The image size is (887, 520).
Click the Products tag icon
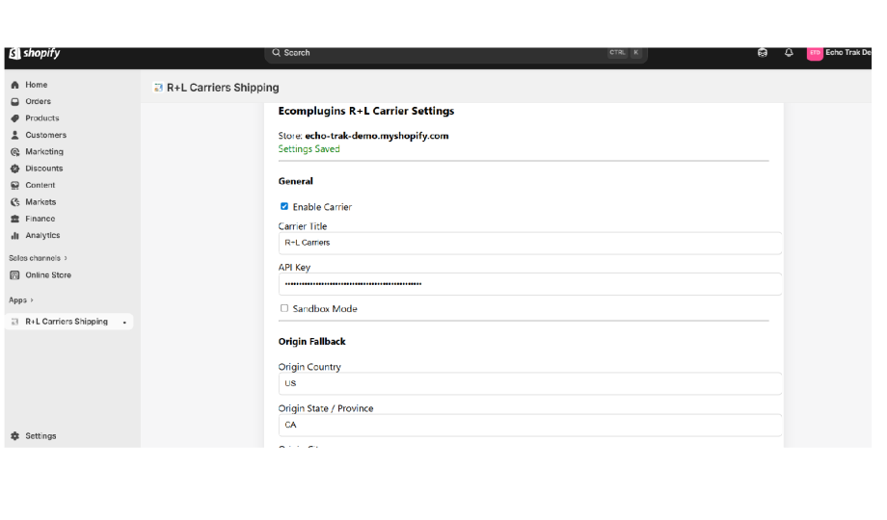coord(14,118)
